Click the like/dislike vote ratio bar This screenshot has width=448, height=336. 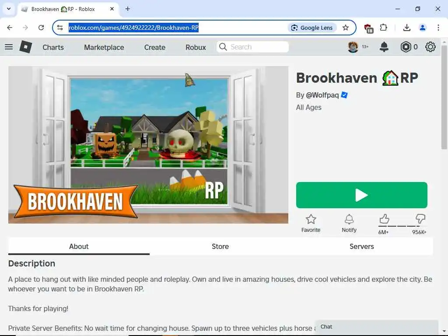[x=402, y=226]
